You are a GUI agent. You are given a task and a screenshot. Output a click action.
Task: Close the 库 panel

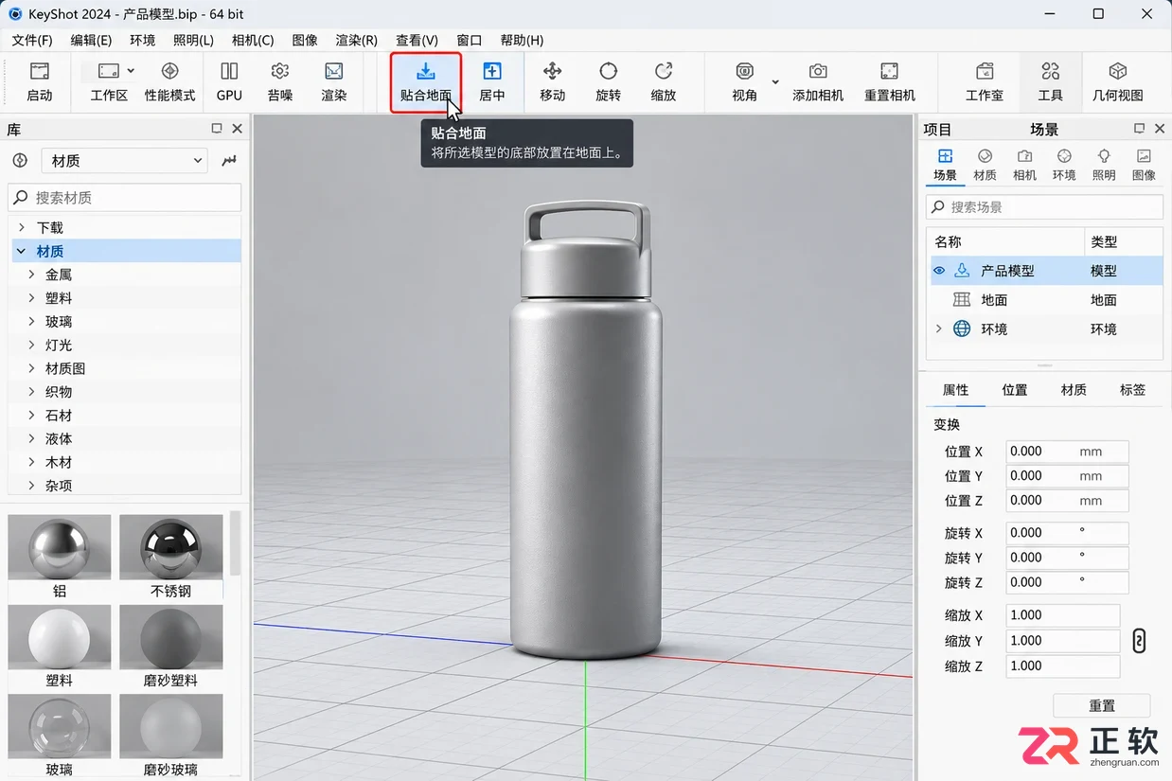pyautogui.click(x=237, y=129)
